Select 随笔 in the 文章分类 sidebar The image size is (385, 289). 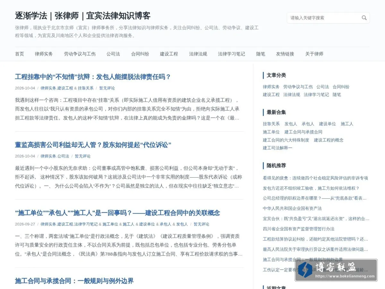coord(337,95)
